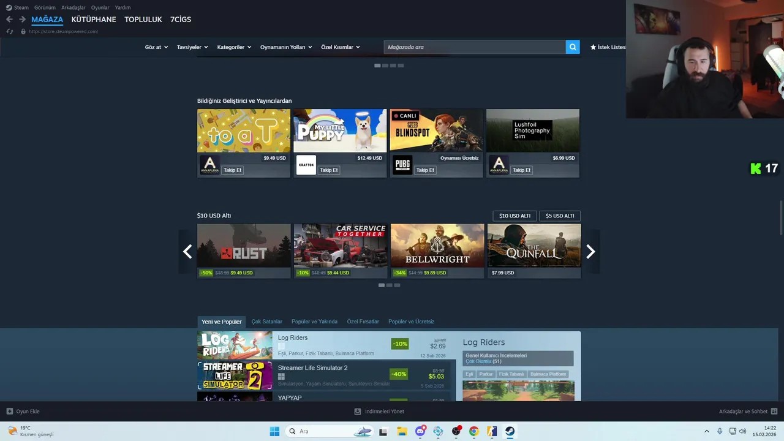Open the Arkadaşlar menu

coord(73,7)
